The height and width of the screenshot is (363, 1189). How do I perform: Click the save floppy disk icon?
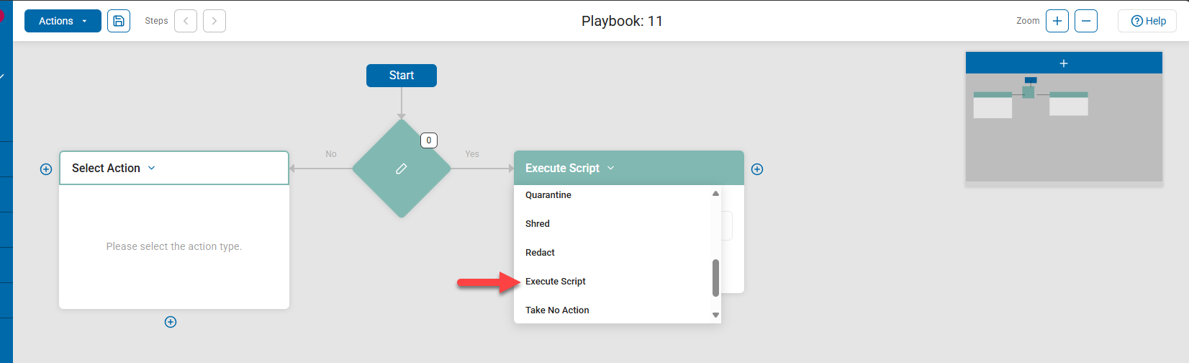coord(119,21)
